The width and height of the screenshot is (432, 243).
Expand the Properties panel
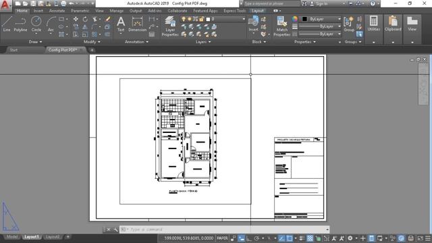pyautogui.click(x=304, y=42)
